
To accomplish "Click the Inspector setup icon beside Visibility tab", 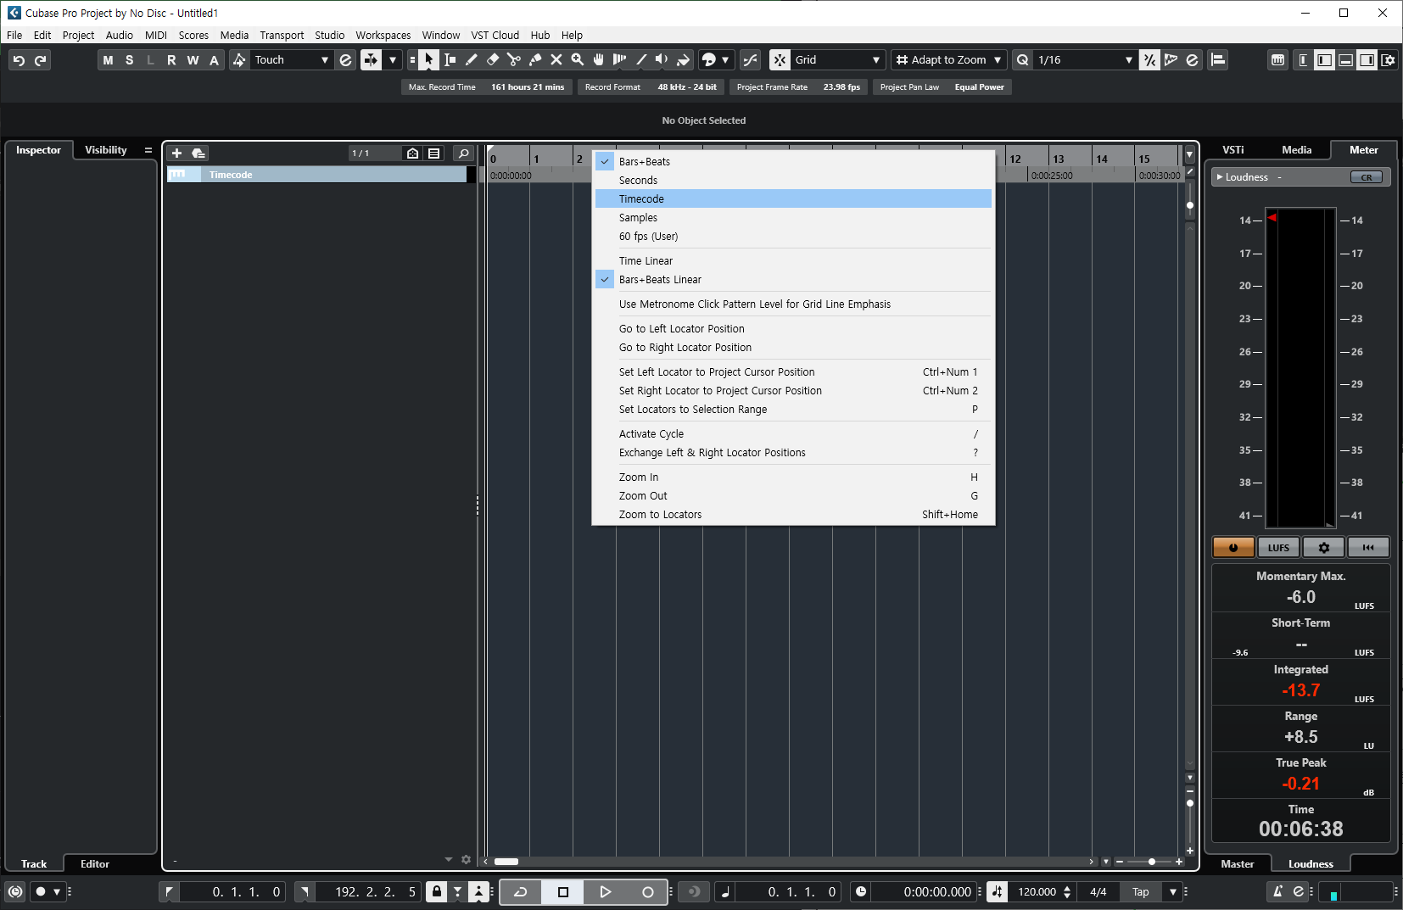I will [148, 150].
